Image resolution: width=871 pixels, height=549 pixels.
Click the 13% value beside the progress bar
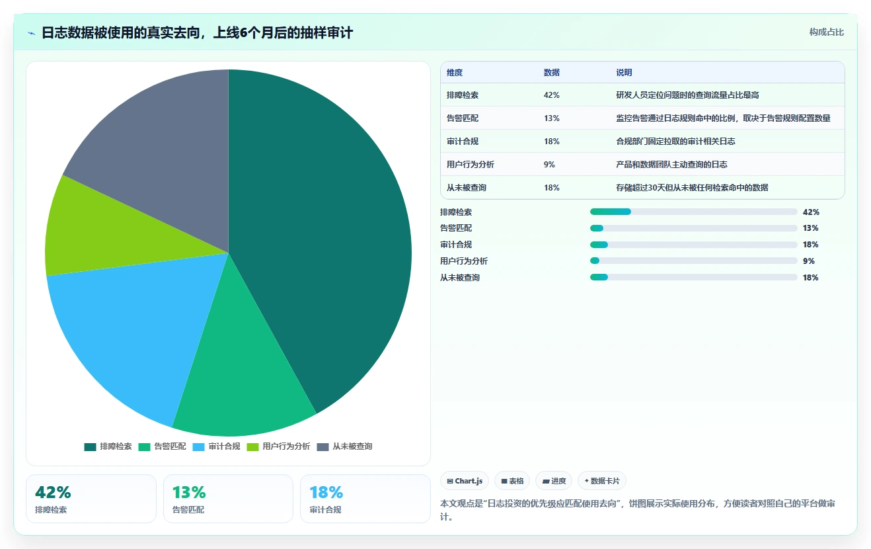pyautogui.click(x=811, y=228)
